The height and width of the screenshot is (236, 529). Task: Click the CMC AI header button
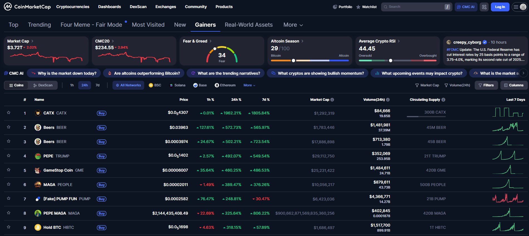click(x=466, y=7)
